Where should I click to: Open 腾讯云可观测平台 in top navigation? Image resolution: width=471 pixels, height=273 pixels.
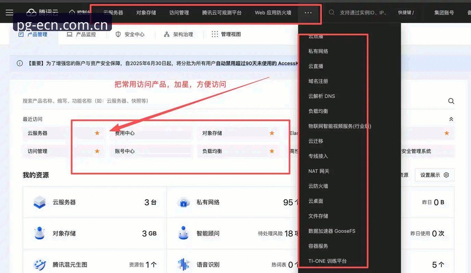(x=222, y=13)
